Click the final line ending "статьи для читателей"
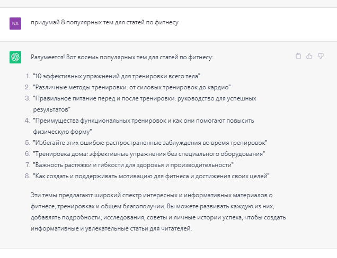 111,228
